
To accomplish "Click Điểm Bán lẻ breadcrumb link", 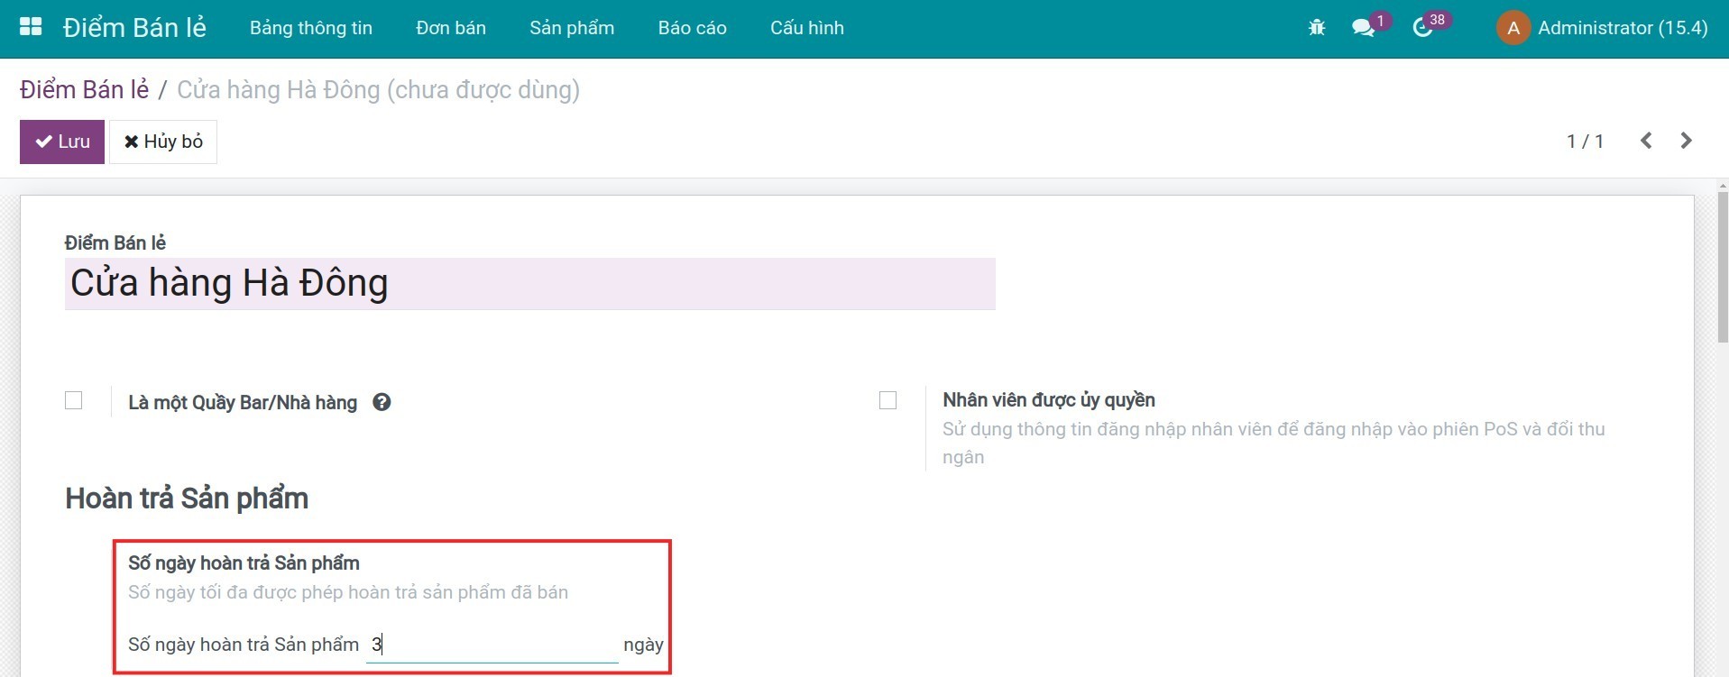I will click(84, 90).
